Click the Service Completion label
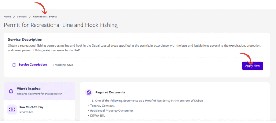This screenshot has height=123, width=276. (x=33, y=65)
